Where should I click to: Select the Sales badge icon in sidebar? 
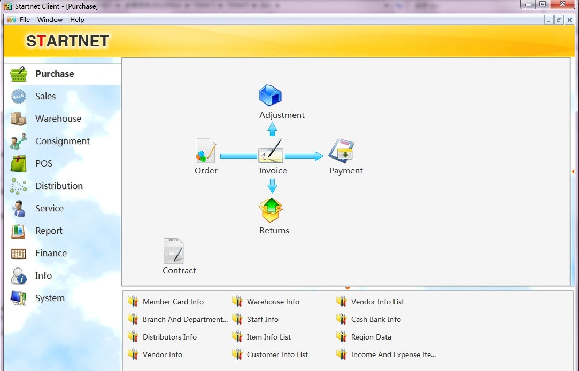point(19,96)
